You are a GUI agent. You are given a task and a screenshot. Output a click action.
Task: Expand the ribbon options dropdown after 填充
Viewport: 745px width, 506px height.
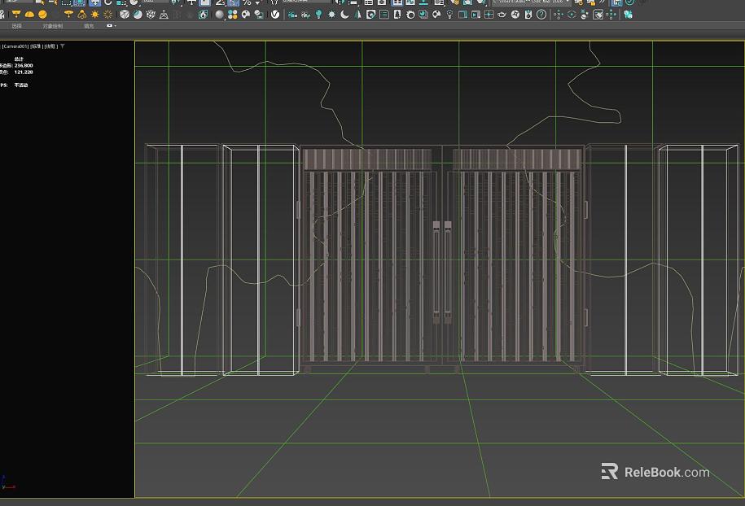tap(112, 26)
